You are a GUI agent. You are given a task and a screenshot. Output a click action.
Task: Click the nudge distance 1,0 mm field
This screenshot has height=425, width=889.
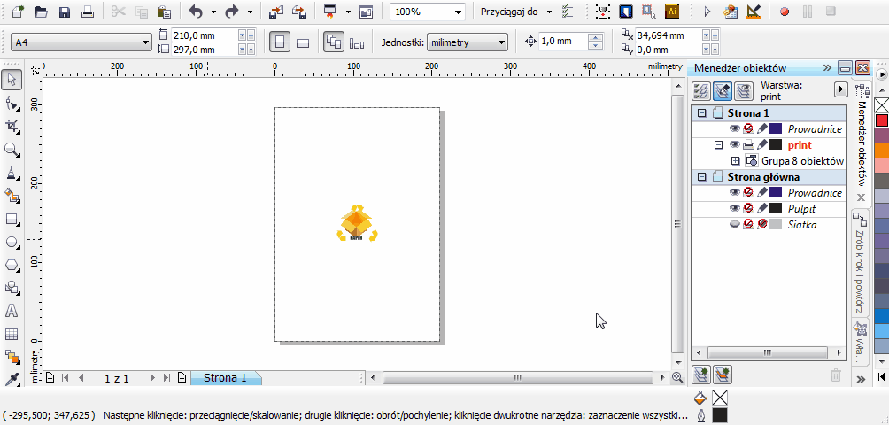(563, 42)
